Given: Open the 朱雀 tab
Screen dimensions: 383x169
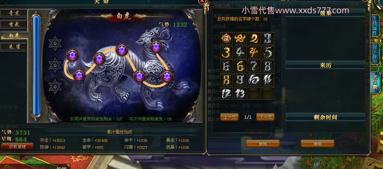Looking at the screenshot, I should (14, 46).
